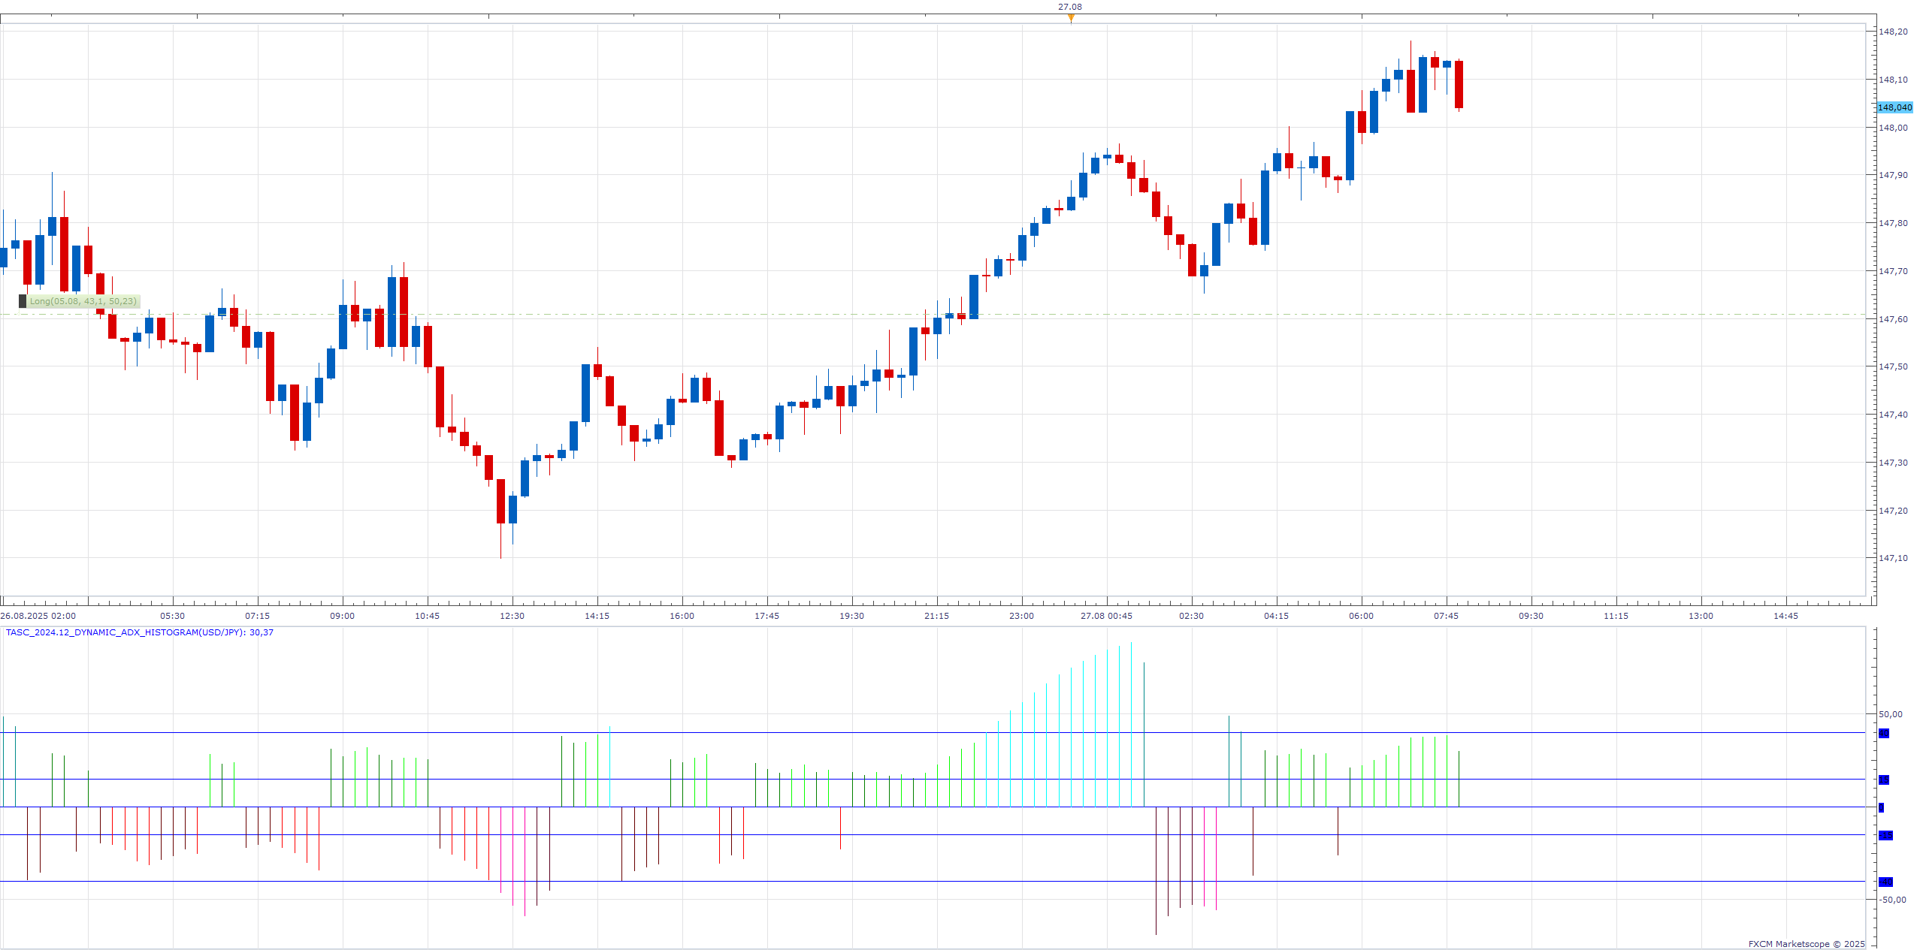Viewport: 1920px width, 950px height.
Task: Click the 11:15 time axis label
Action: pos(1616,616)
